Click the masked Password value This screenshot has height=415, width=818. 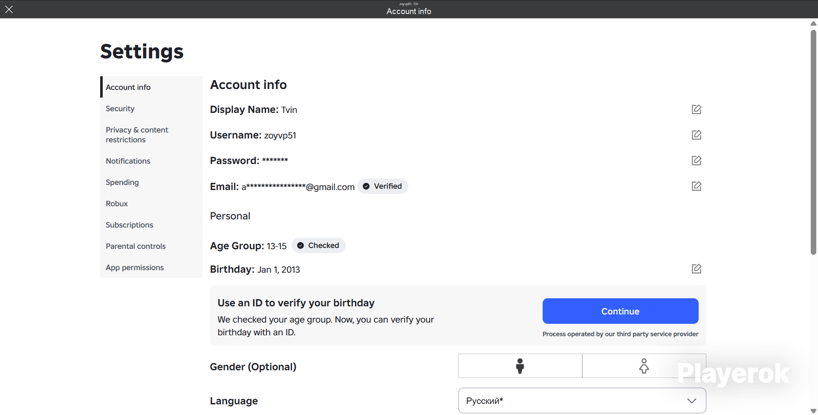click(x=275, y=160)
